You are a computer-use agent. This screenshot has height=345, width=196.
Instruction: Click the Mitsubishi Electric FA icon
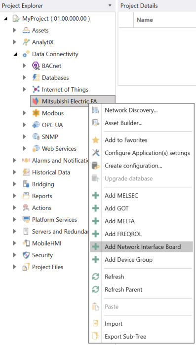click(x=36, y=102)
